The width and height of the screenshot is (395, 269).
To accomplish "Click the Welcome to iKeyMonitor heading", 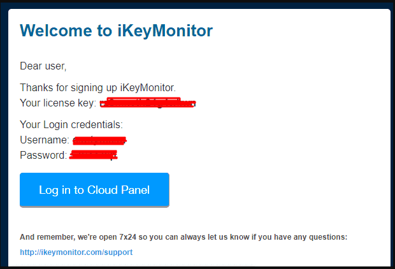I will point(116,31).
